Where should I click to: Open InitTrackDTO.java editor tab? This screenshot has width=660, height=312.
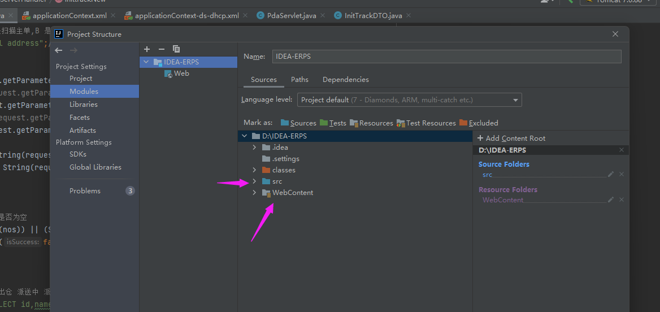[374, 16]
